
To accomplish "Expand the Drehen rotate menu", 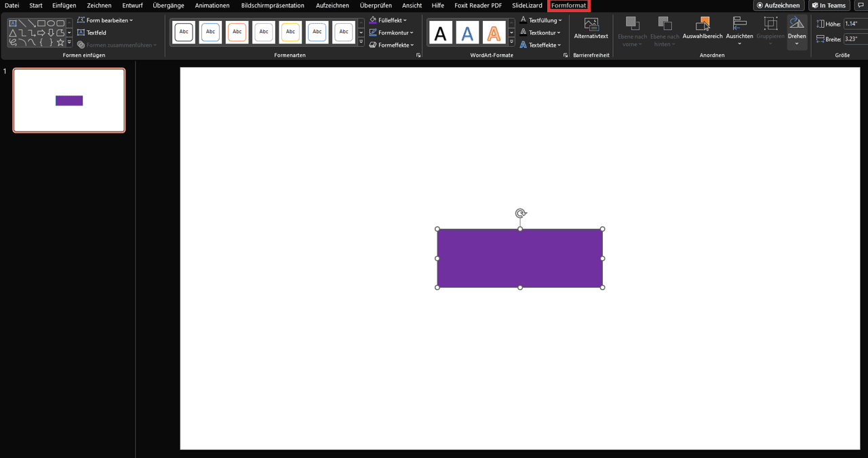I will 797,32.
